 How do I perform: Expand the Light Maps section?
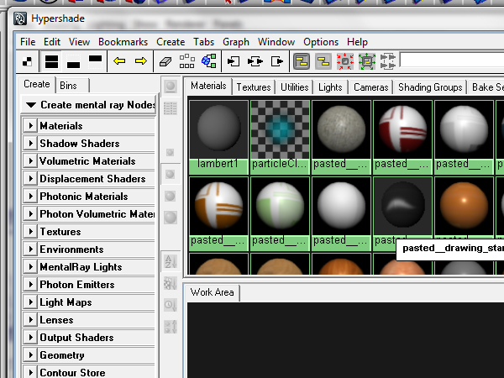(31, 302)
